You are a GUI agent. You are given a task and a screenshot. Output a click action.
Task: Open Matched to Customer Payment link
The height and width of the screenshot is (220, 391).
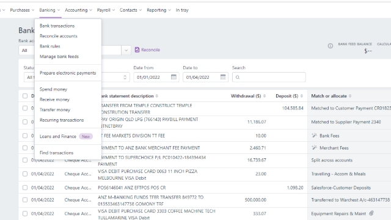tap(351, 108)
